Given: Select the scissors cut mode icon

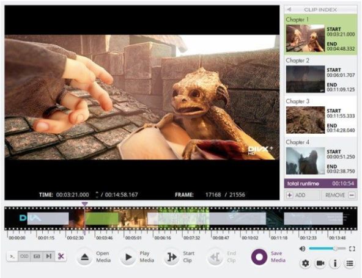Looking at the screenshot, I should click(61, 256).
